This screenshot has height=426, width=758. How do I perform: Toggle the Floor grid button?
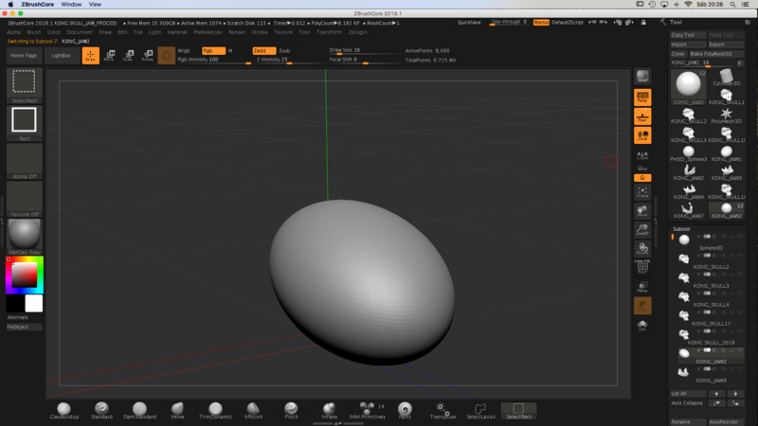[642, 117]
